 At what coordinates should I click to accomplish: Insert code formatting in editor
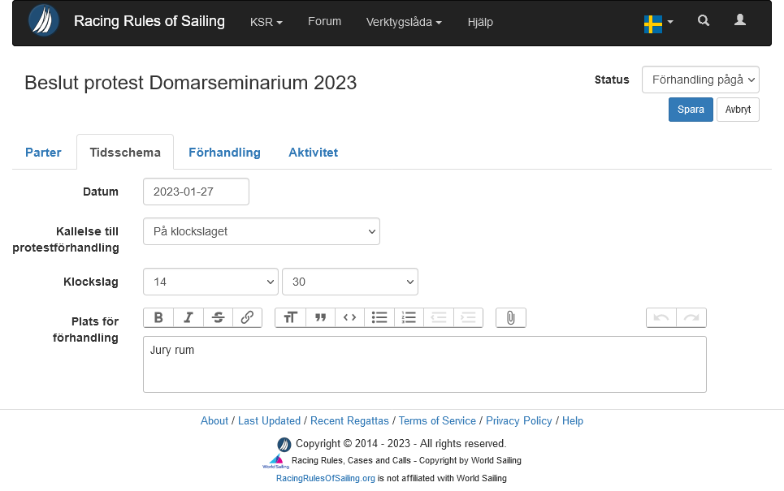(x=349, y=317)
